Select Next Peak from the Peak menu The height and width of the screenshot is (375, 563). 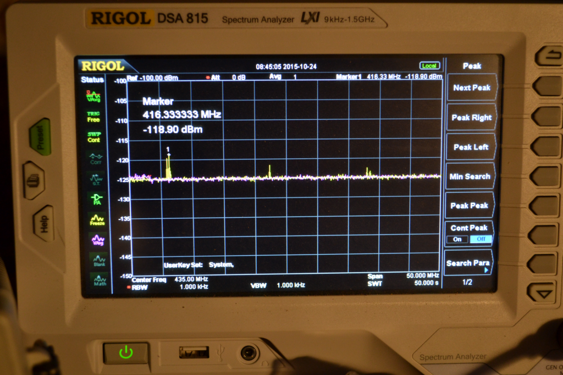pos(471,87)
